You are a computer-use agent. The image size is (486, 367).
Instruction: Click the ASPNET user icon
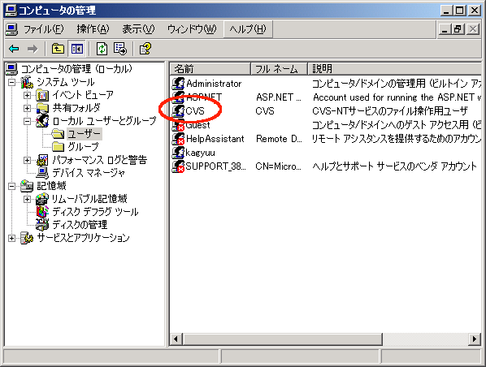(x=178, y=97)
